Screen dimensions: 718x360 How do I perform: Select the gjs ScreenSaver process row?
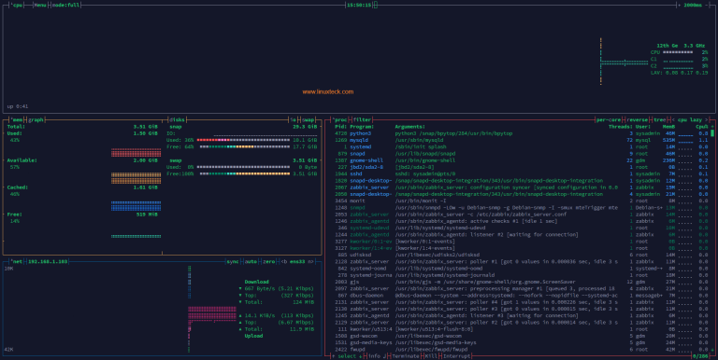(x=521, y=282)
